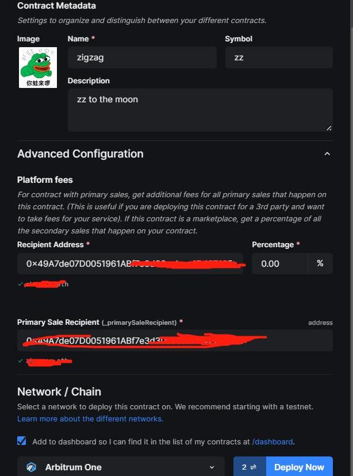Click the Description text area
This screenshot has height=476, width=353.
coord(200,109)
